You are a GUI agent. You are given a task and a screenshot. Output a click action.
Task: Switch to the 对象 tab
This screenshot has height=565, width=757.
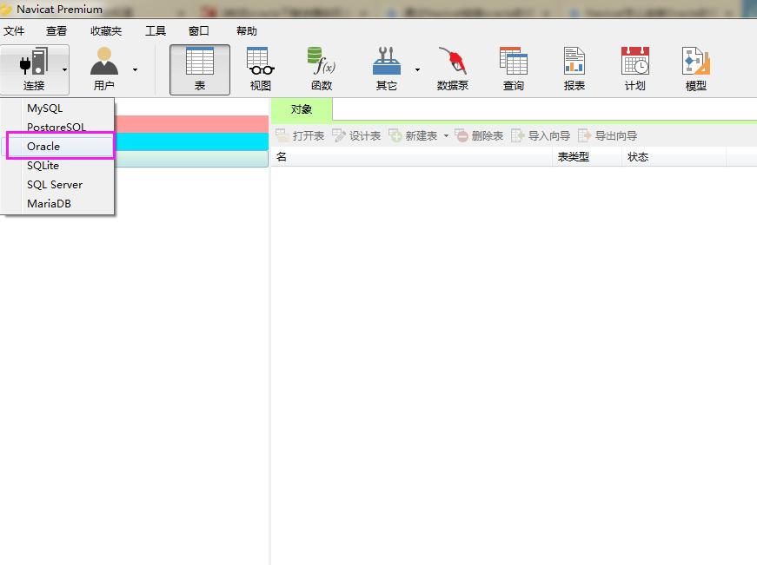[302, 109]
